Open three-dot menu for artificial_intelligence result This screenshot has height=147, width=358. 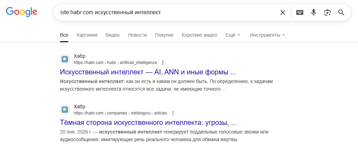point(163,63)
